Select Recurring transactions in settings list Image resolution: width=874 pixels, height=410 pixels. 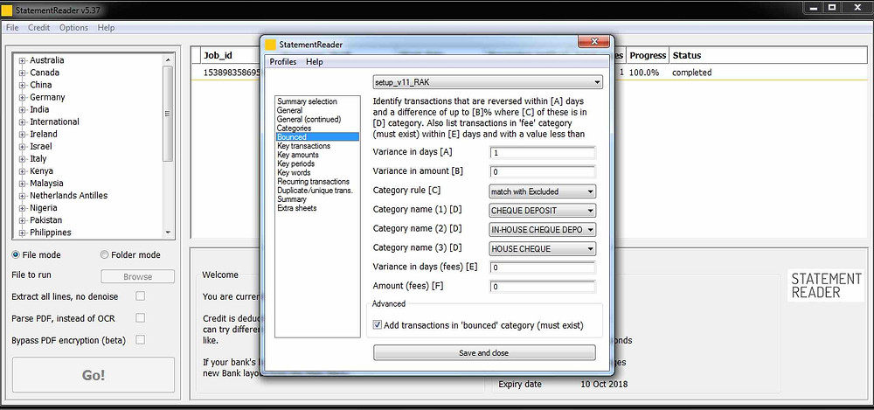click(x=313, y=181)
